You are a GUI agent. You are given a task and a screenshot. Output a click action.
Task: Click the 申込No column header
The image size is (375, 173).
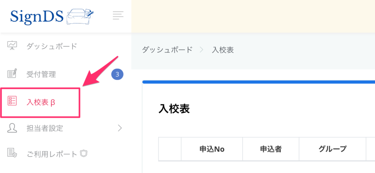coord(212,149)
